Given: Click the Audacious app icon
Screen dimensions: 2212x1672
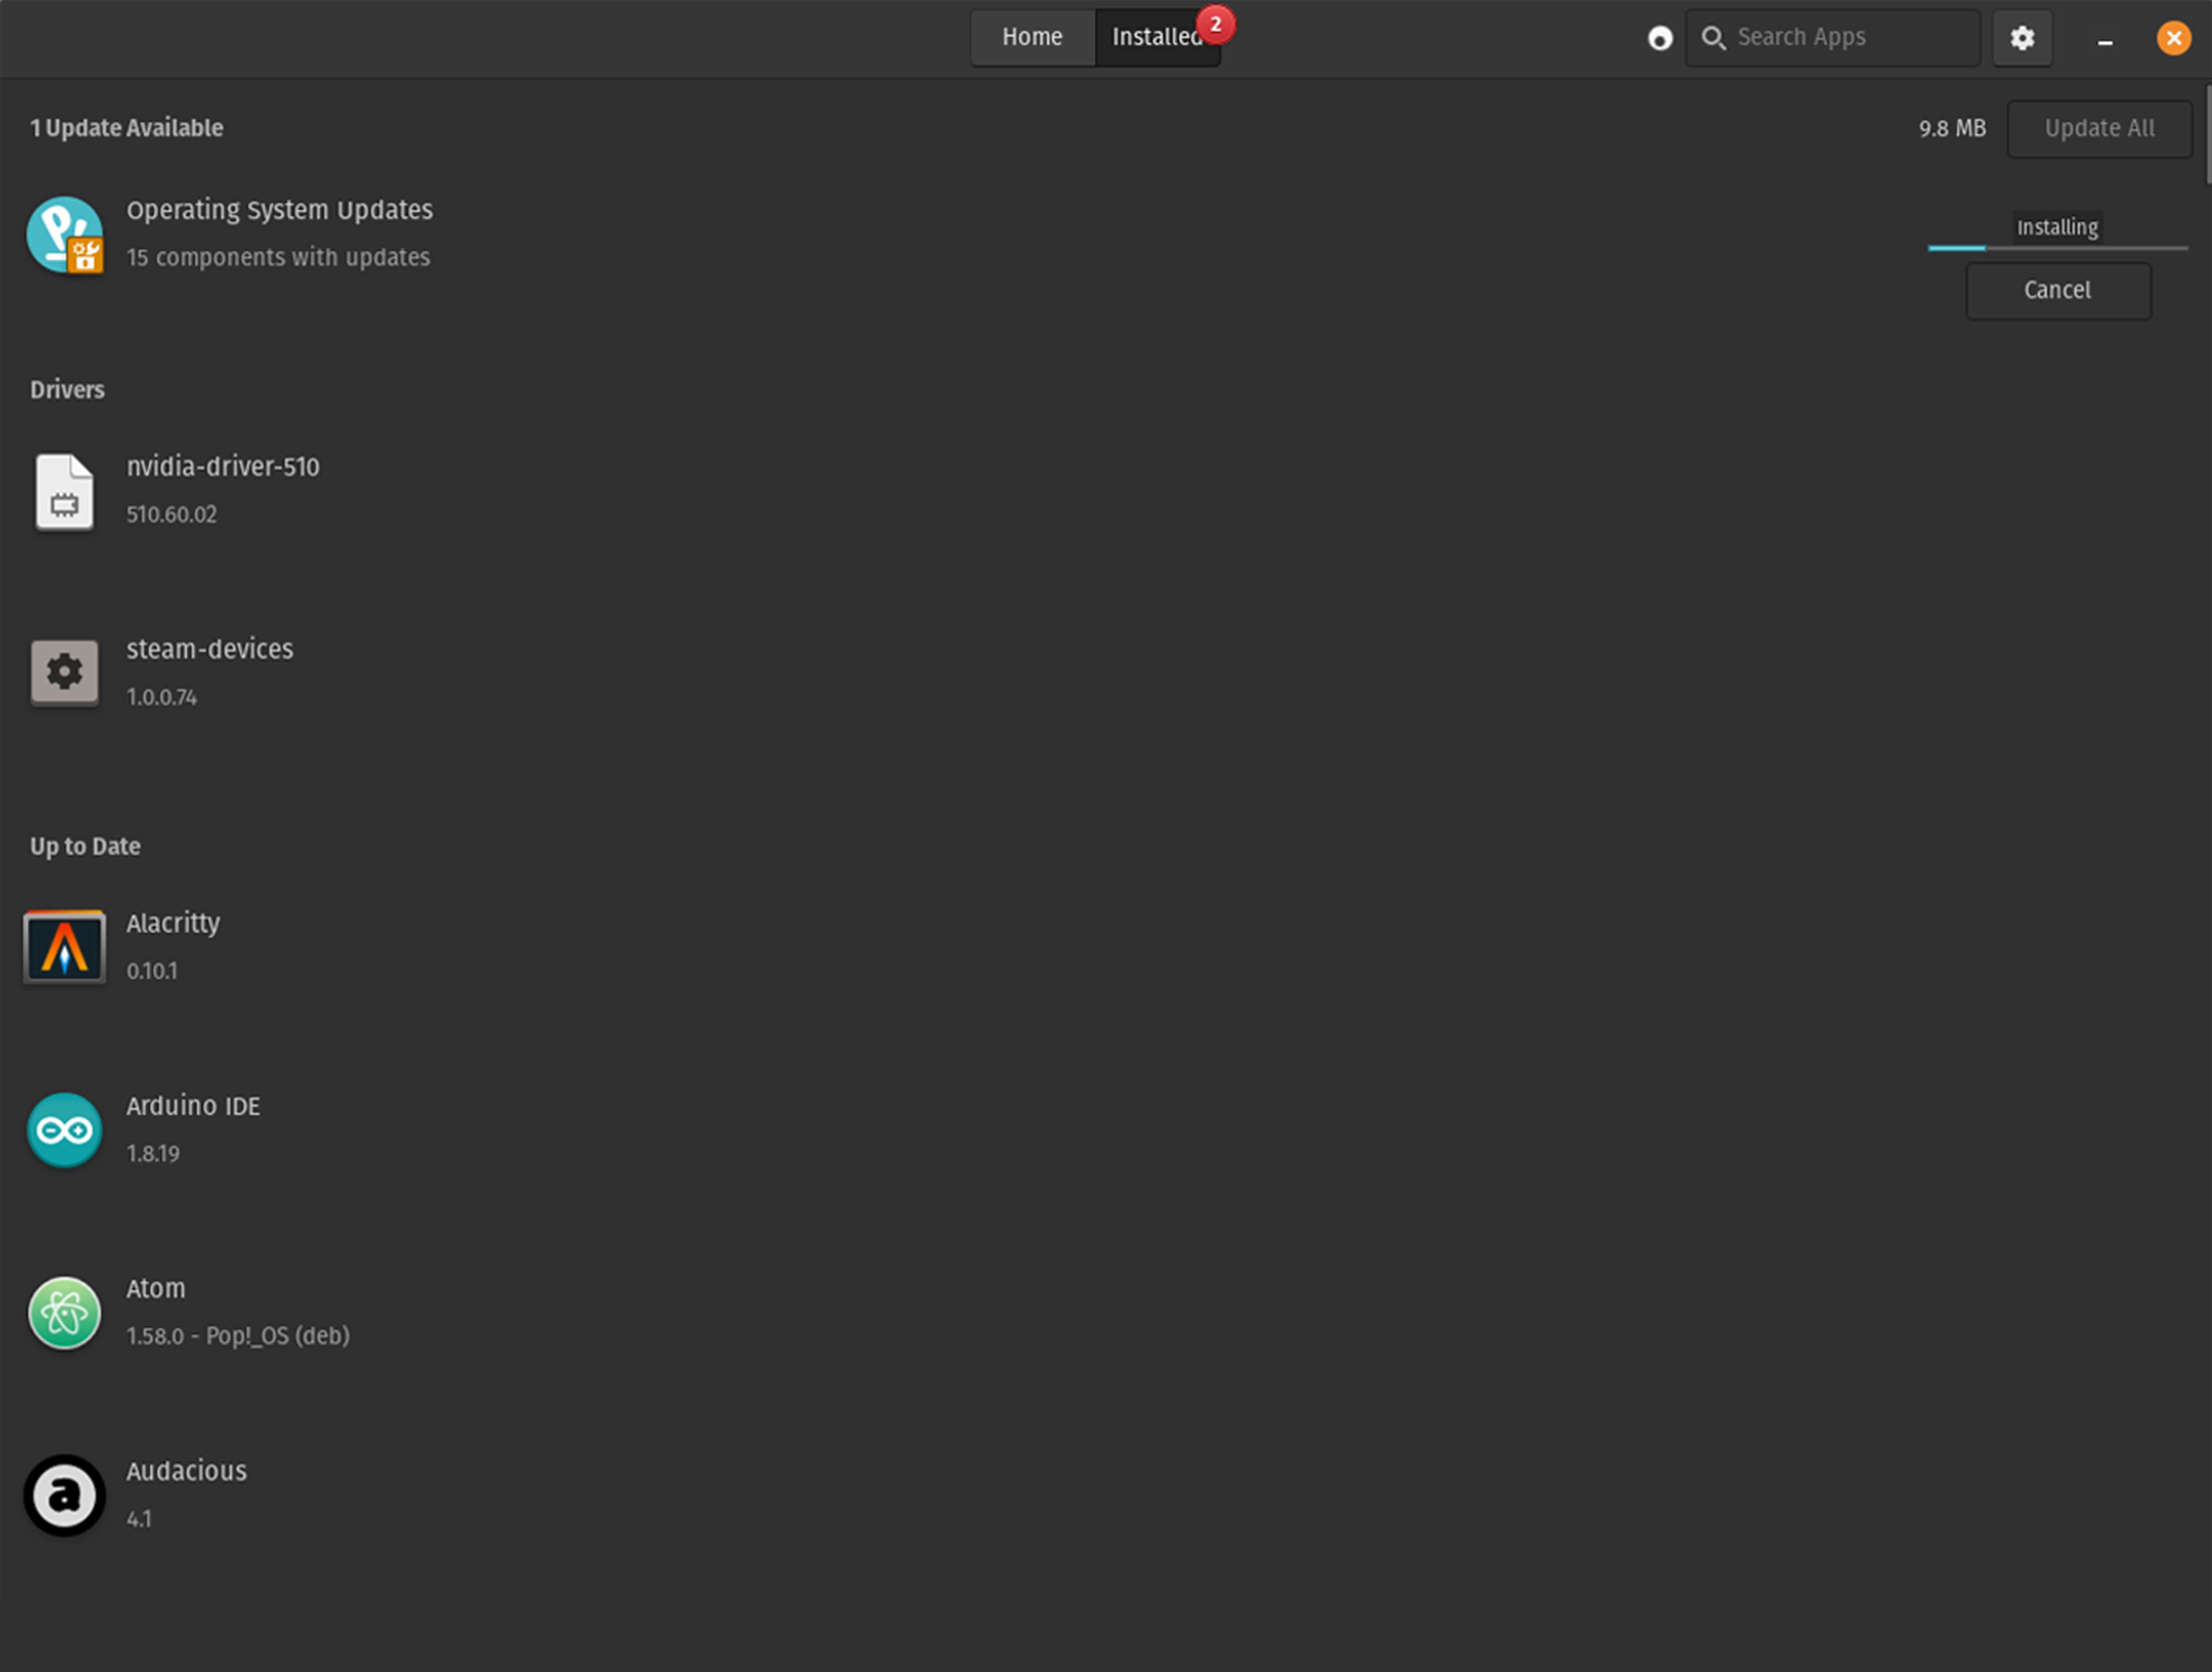Looking at the screenshot, I should pos(65,1495).
